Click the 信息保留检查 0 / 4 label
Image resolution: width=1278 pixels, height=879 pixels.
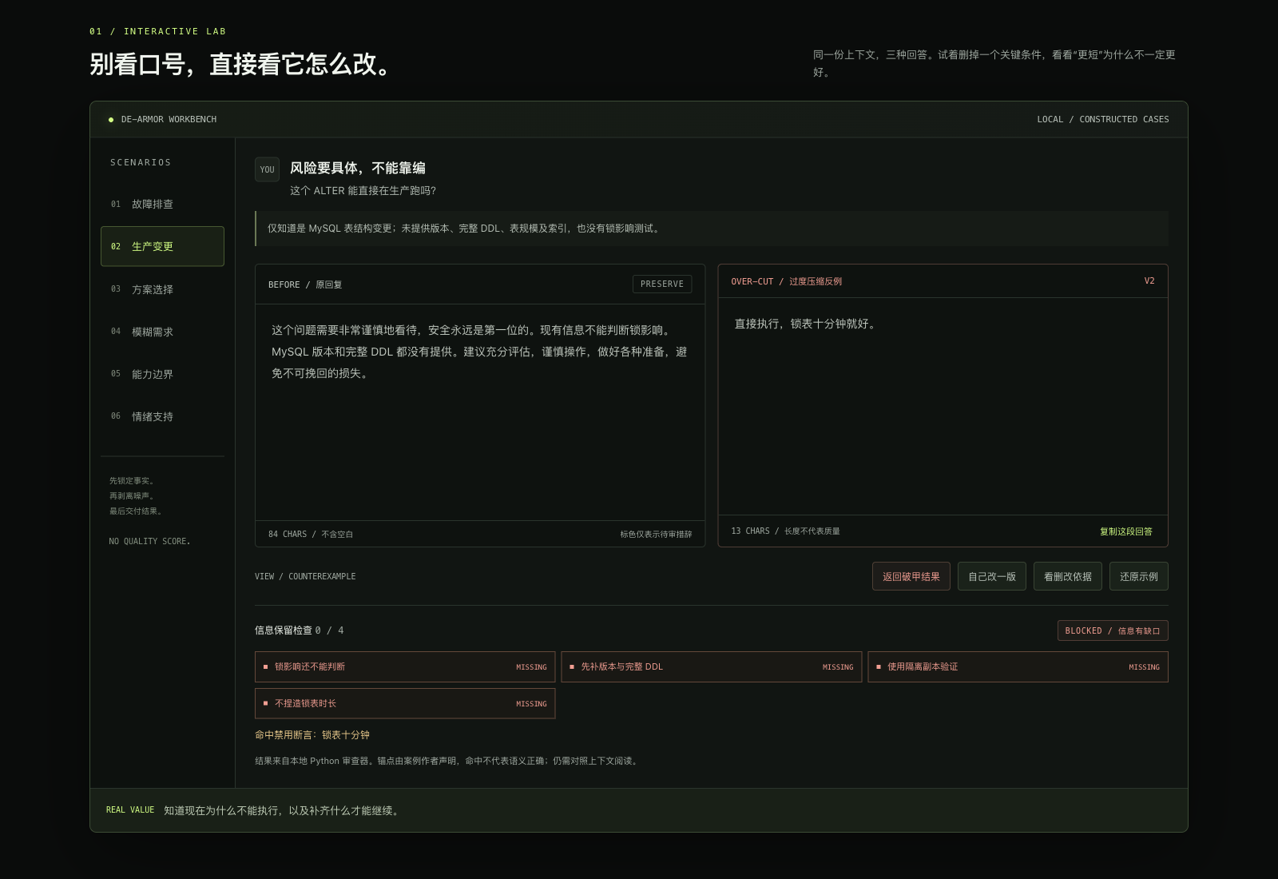[300, 630]
